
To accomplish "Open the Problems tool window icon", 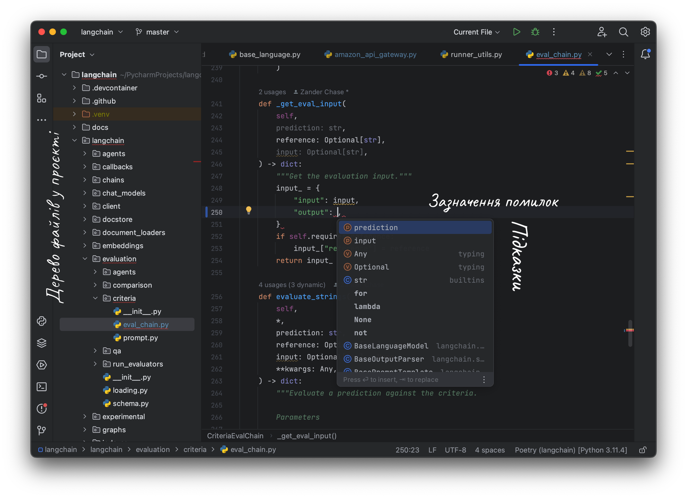I will pyautogui.click(x=41, y=408).
